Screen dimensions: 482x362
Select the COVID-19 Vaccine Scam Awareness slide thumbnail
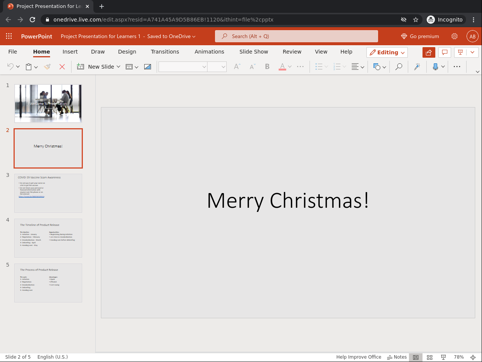[48, 193]
